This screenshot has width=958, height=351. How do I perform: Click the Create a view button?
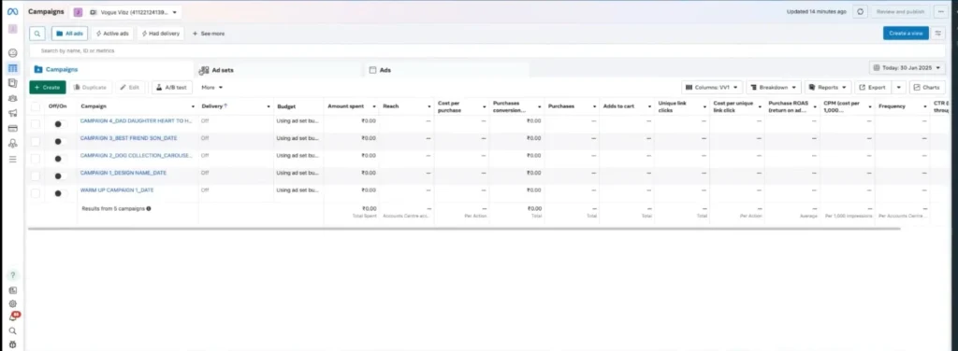(x=906, y=34)
